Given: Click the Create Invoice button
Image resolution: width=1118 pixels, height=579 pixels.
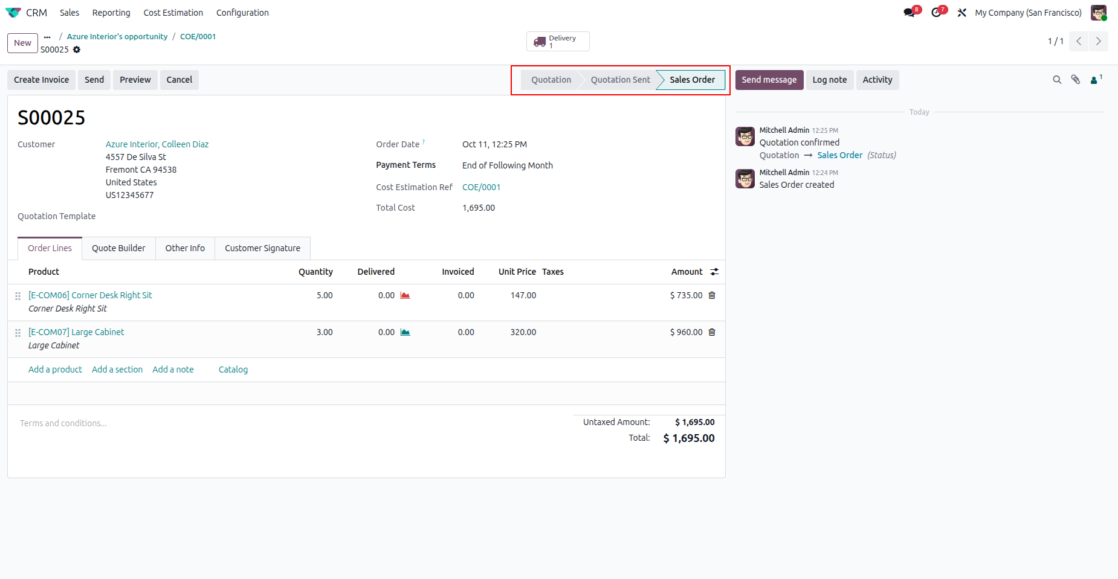Looking at the screenshot, I should [x=42, y=80].
